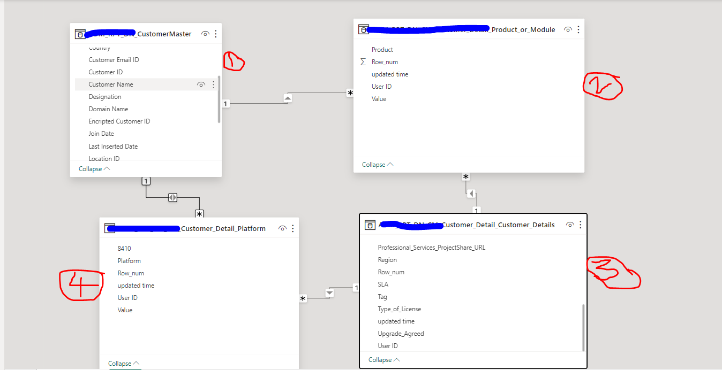Select the 8410 field

click(x=124, y=249)
